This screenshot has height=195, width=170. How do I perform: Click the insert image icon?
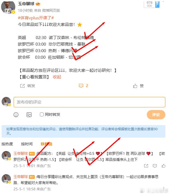29,114
